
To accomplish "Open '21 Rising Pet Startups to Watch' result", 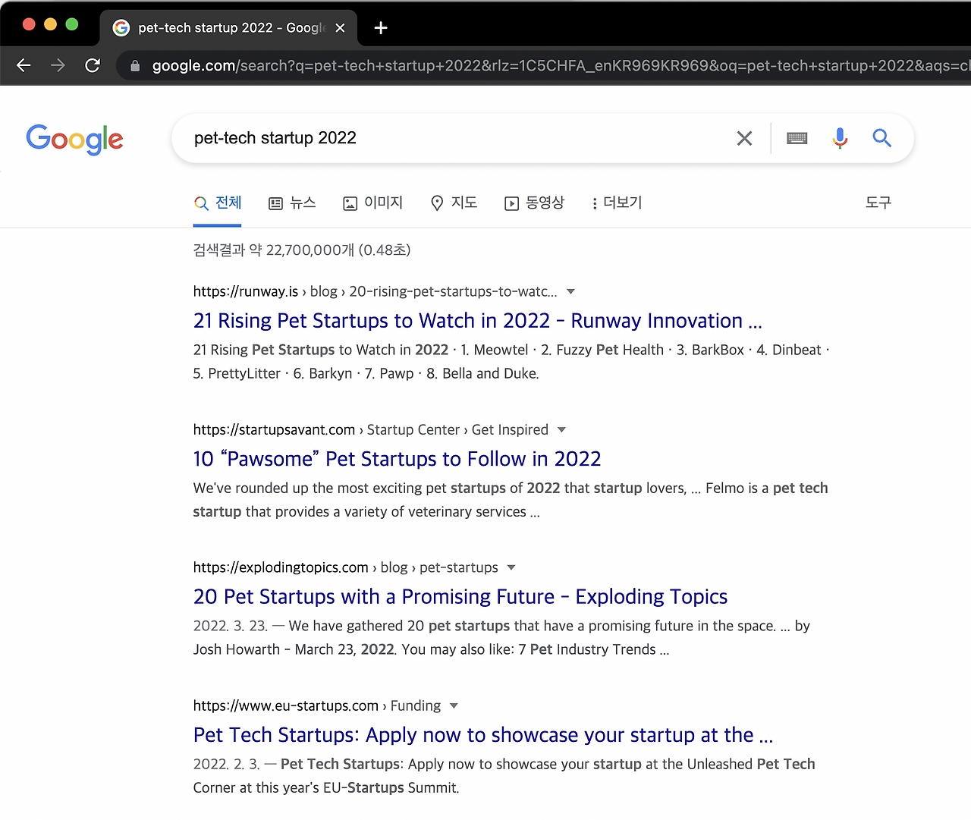I will (478, 321).
